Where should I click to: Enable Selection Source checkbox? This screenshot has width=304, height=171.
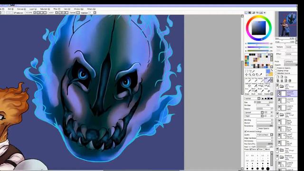pos(276,73)
